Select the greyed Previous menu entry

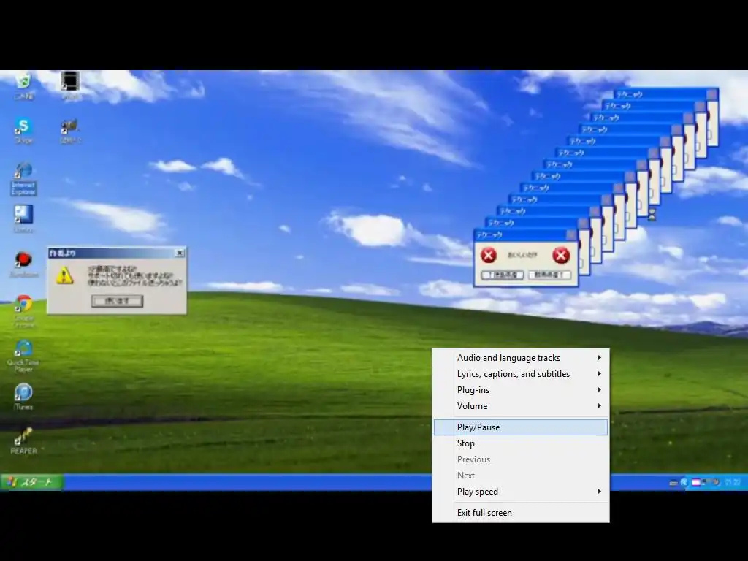520,459
